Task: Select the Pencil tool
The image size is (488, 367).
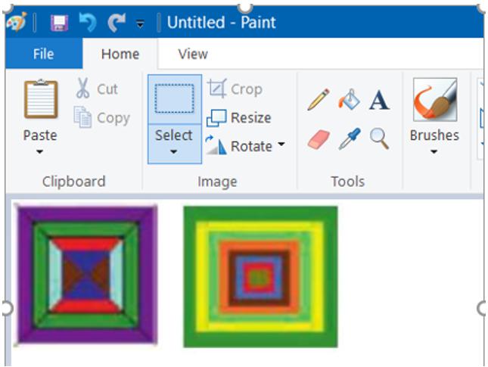Action: point(318,100)
